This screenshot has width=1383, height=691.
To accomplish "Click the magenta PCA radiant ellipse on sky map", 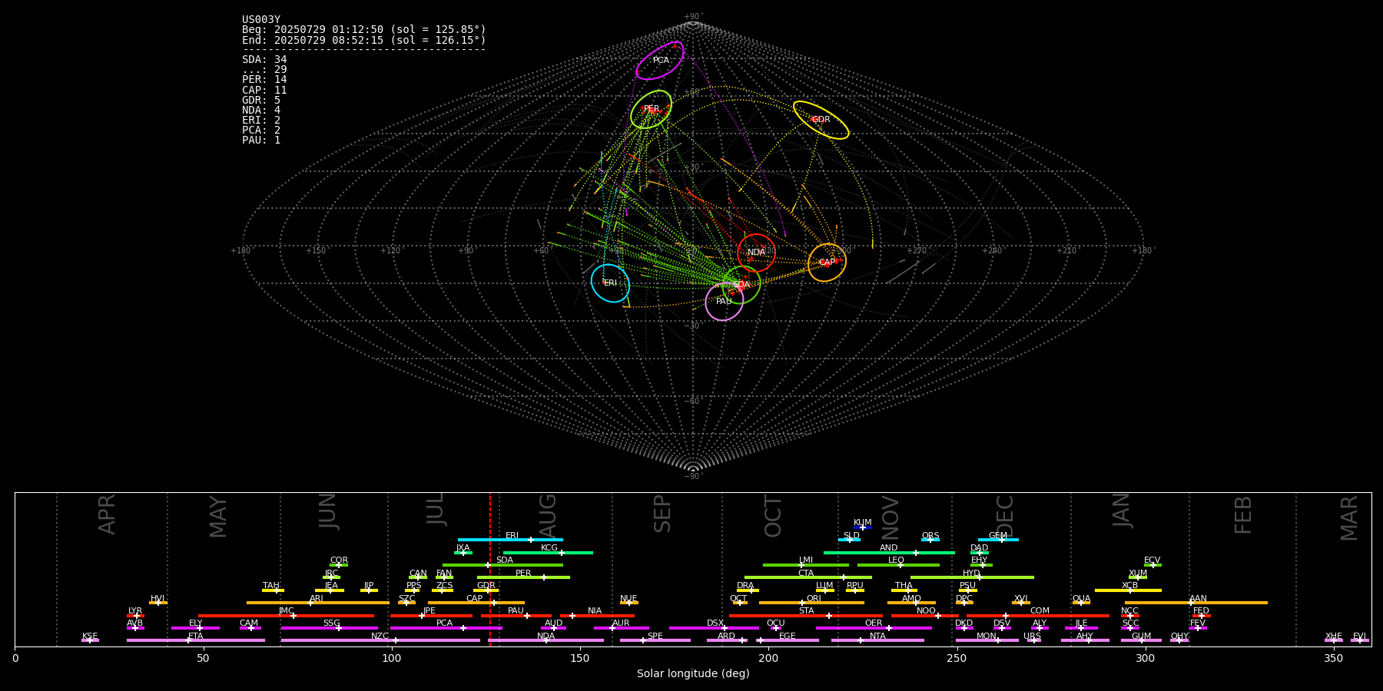I will [x=660, y=61].
